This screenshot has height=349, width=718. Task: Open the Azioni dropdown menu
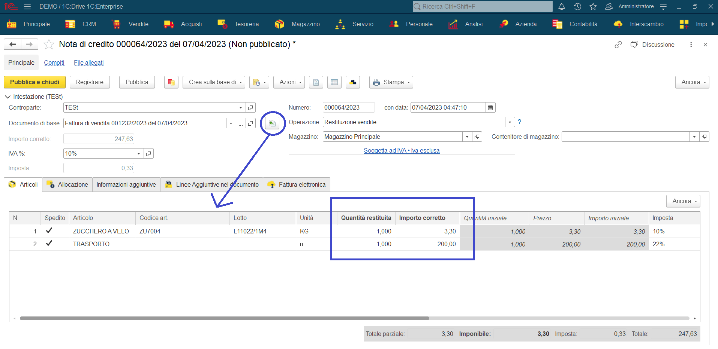coord(289,82)
